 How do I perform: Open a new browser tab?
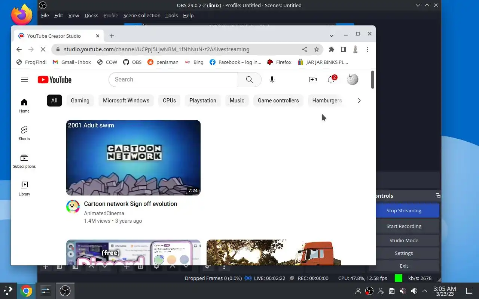pyautogui.click(x=112, y=36)
